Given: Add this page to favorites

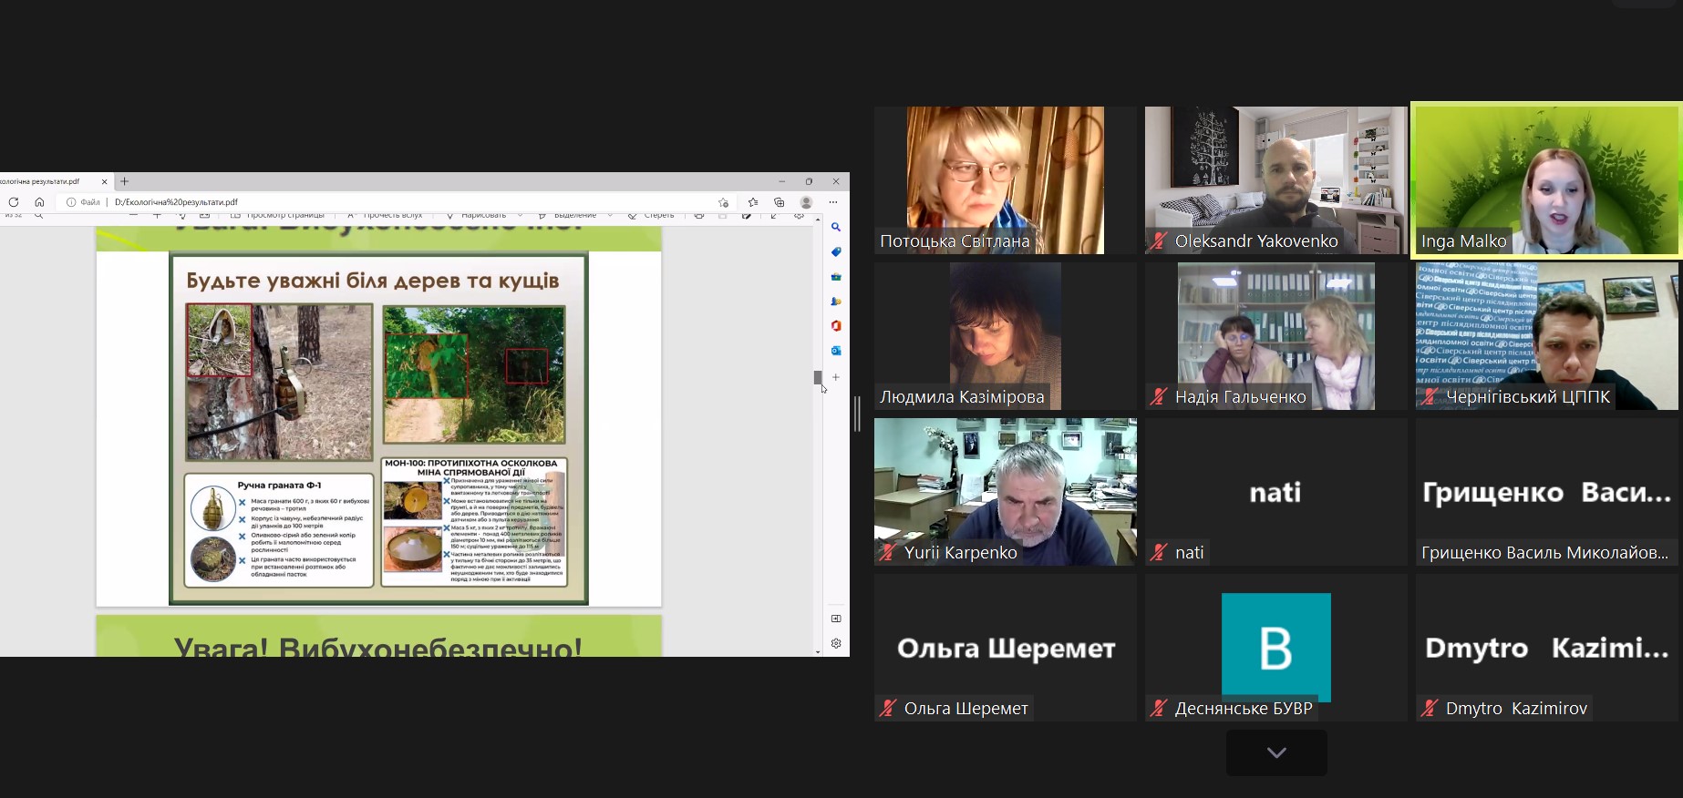Looking at the screenshot, I should pyautogui.click(x=724, y=202).
